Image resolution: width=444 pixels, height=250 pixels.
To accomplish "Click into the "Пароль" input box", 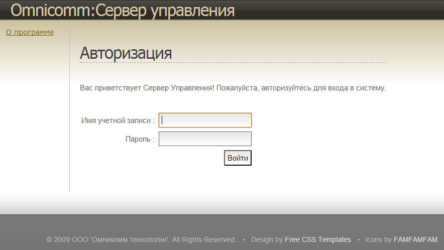I will click(205, 139).
